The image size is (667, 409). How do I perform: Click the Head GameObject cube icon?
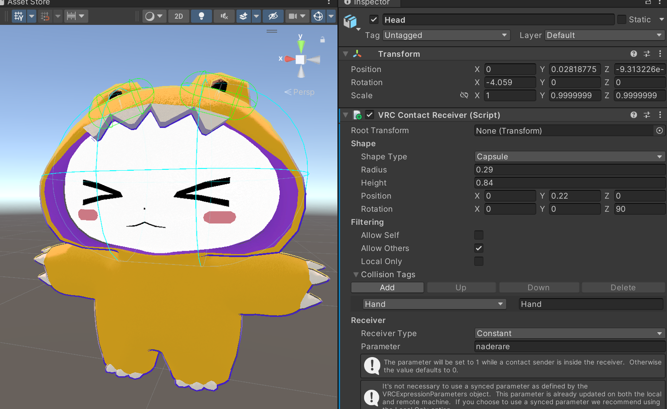pyautogui.click(x=351, y=21)
